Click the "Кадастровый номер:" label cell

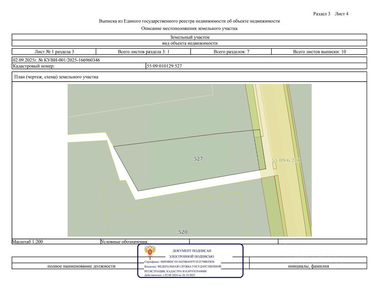click(34, 66)
